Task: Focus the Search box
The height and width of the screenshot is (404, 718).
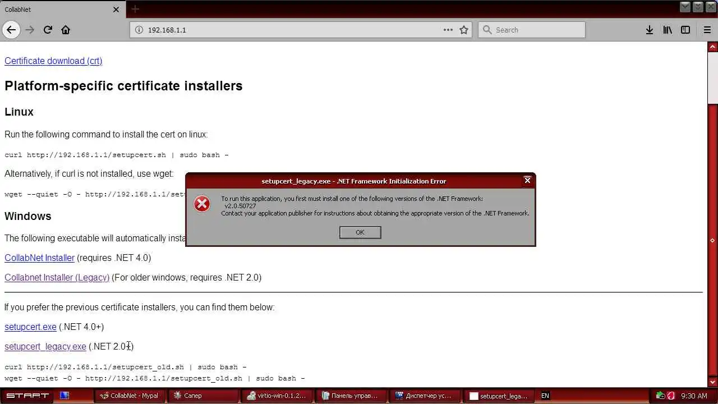Action: click(532, 30)
